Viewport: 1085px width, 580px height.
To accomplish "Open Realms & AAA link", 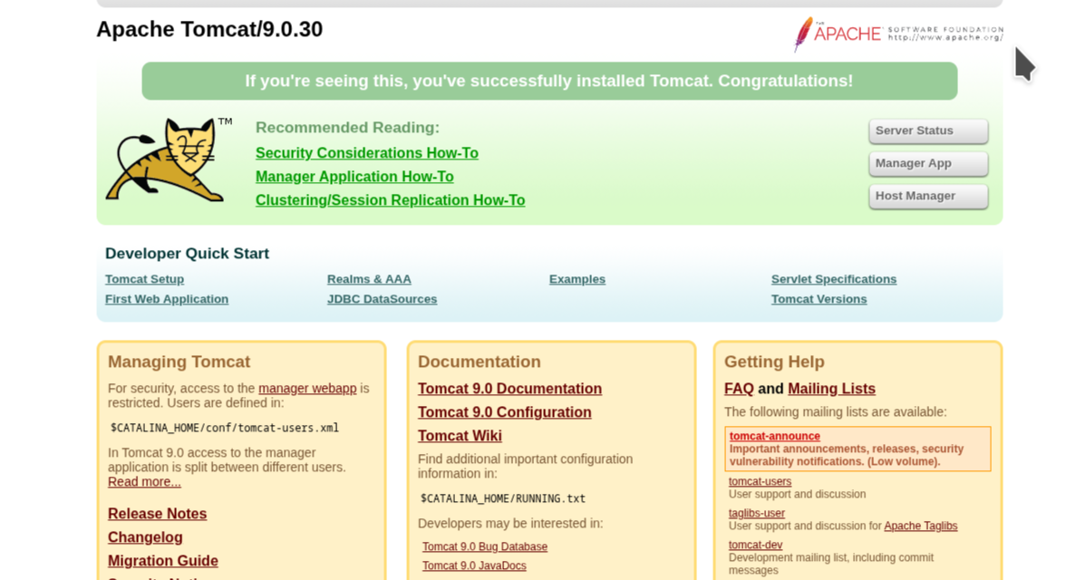I will (x=369, y=279).
